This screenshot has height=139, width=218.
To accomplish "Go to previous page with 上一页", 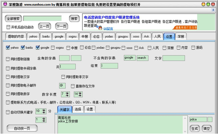I will tap(44, 26).
